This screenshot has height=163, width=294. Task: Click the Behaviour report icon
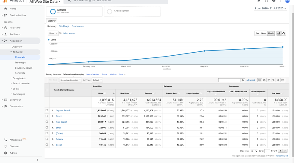point(5,100)
